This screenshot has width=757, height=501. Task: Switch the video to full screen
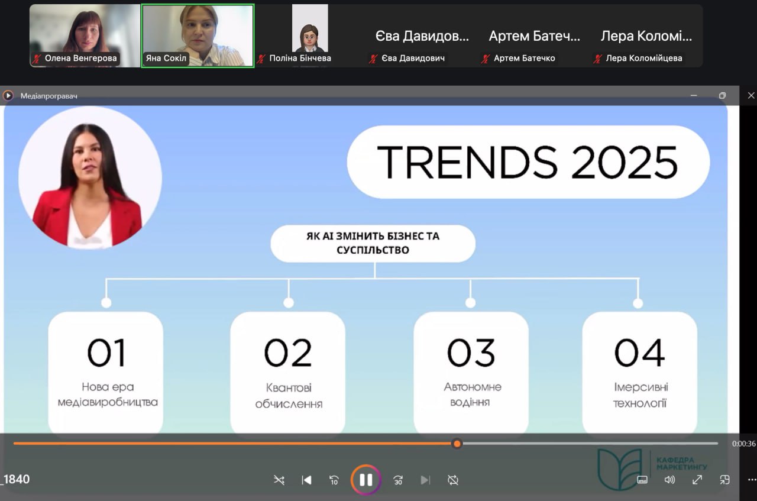coord(697,480)
